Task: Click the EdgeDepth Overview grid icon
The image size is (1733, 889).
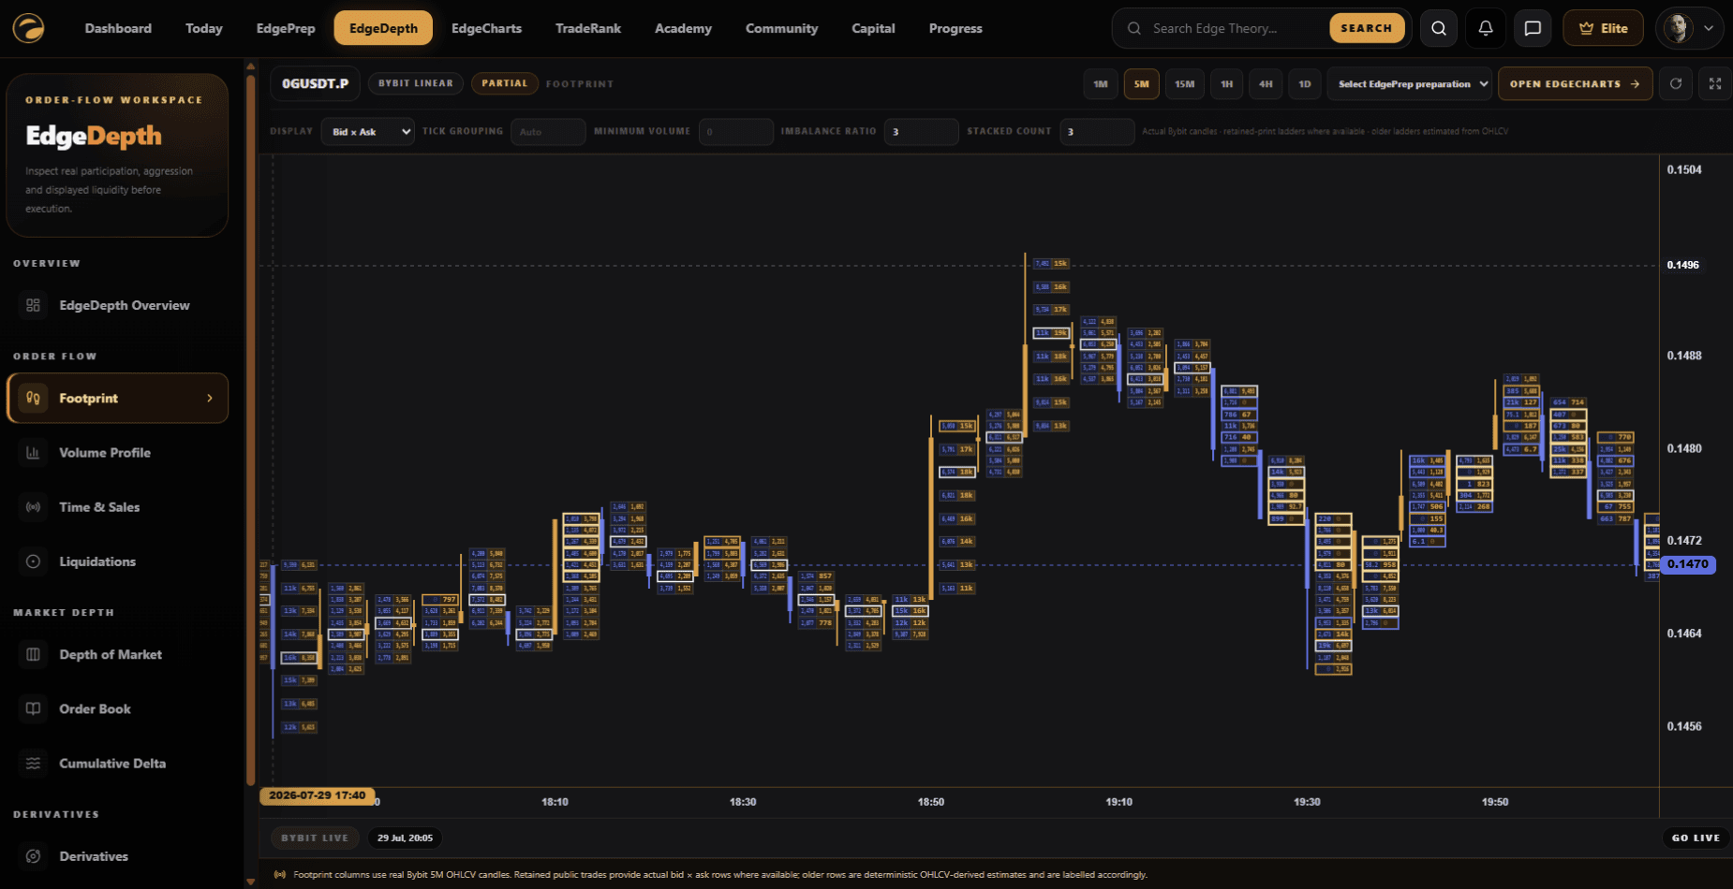Action: 33,305
